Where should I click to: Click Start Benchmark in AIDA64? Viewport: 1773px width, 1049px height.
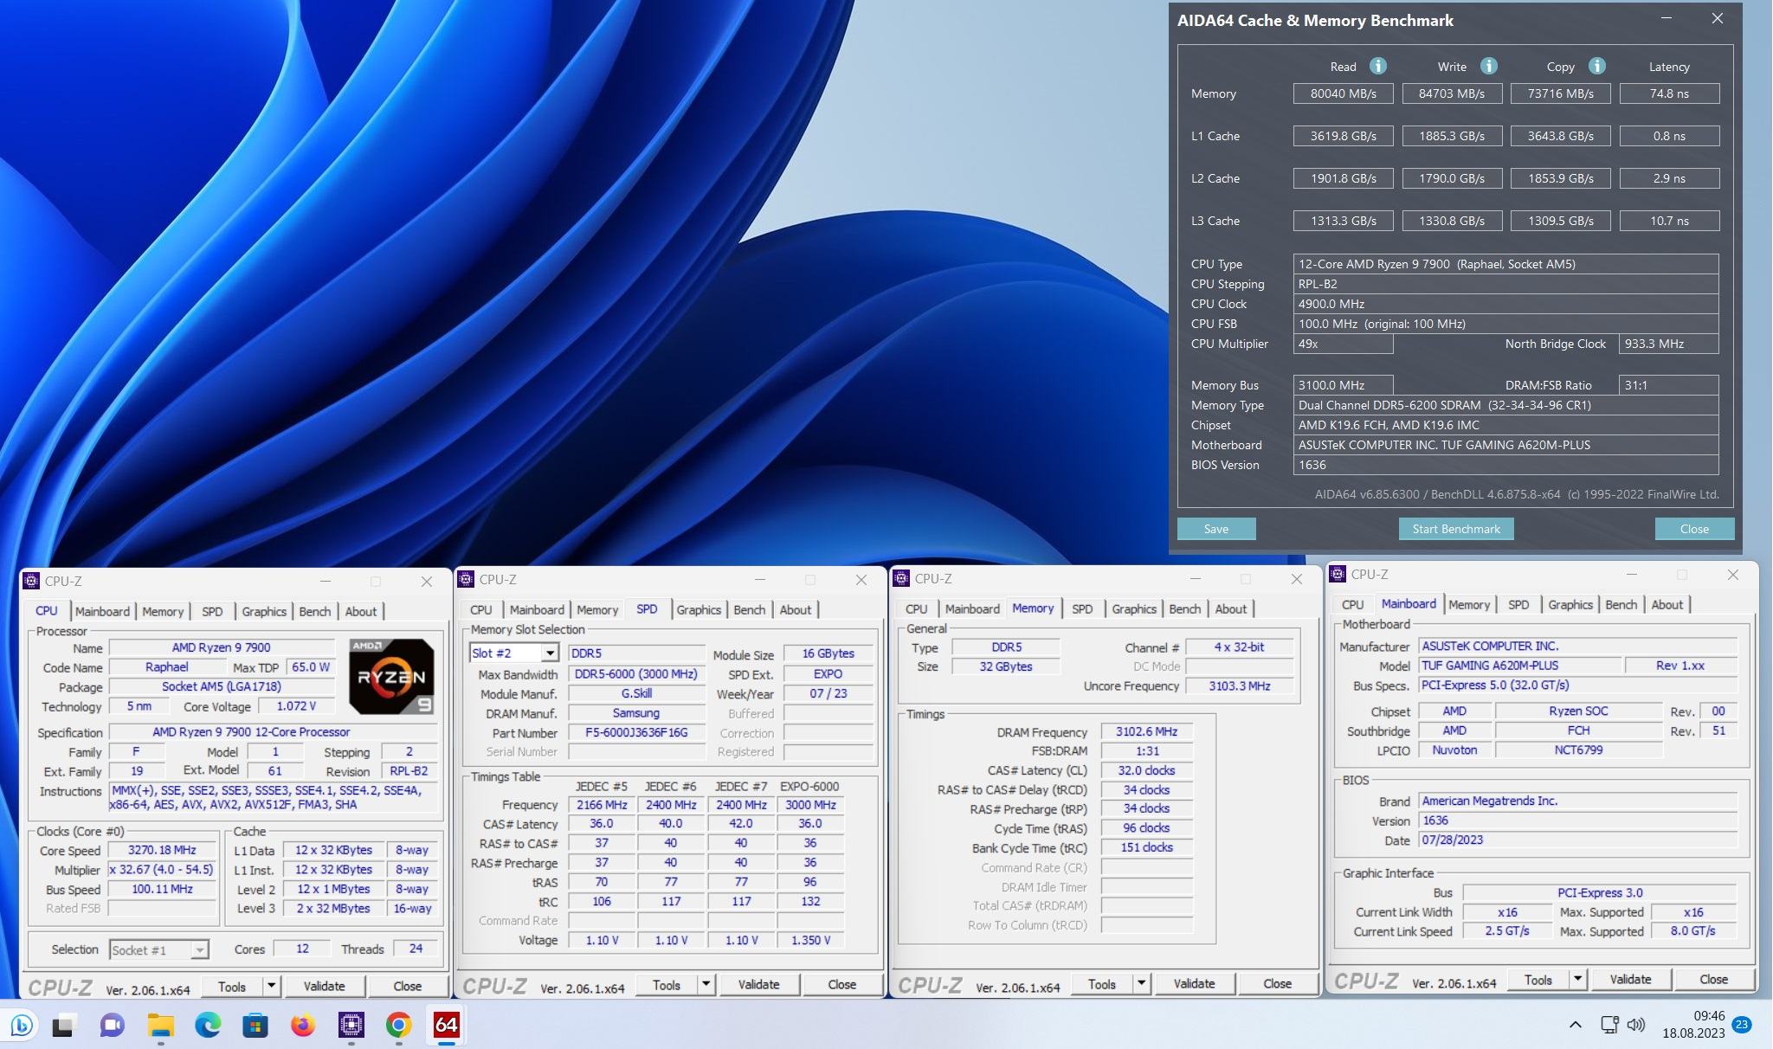(x=1456, y=529)
